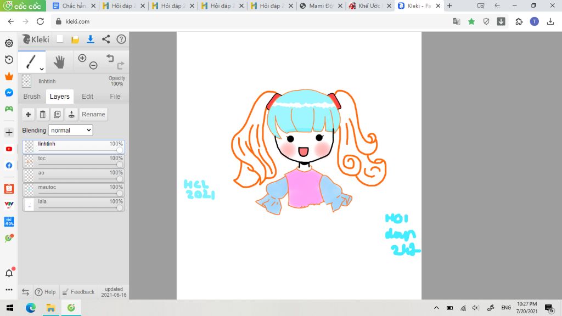Download the drawing with save icon
562x316 pixels.
[91, 39]
